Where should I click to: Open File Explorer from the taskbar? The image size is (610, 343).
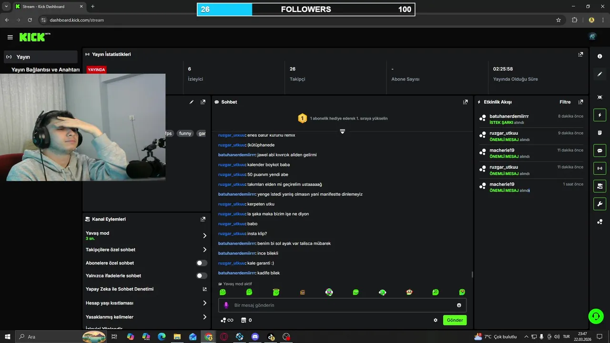pyautogui.click(x=177, y=337)
